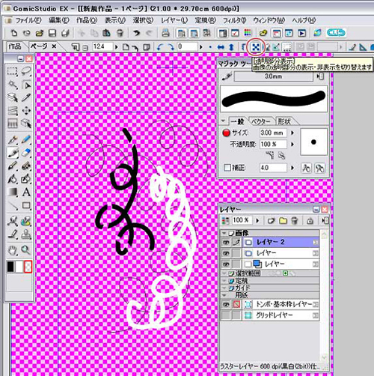The height and width of the screenshot is (376, 374).
Task: Click the lock icon in the Layer panel
Action: pos(310,221)
